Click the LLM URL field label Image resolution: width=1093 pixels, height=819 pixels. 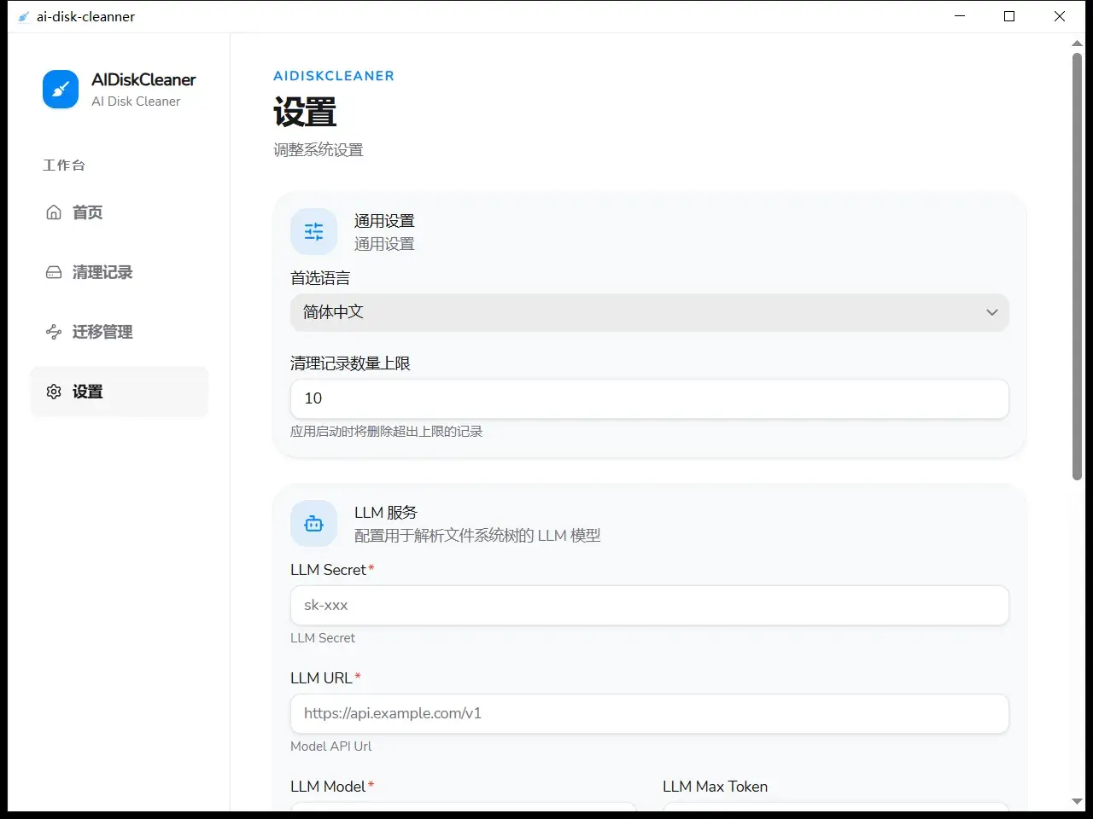tap(321, 678)
